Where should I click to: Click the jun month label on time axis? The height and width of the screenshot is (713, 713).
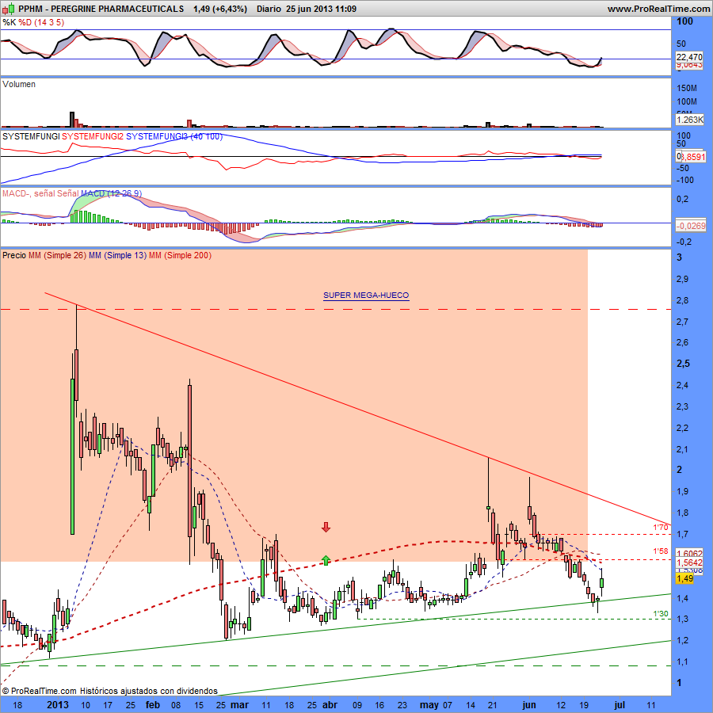[529, 705]
